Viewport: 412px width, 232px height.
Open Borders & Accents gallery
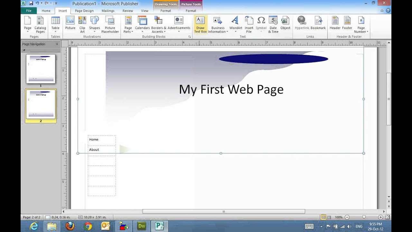coord(159,24)
